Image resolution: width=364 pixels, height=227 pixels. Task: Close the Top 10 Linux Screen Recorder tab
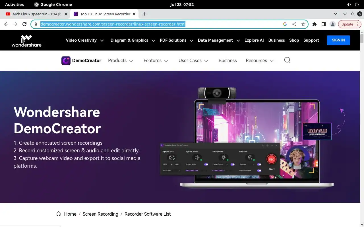pos(134,14)
